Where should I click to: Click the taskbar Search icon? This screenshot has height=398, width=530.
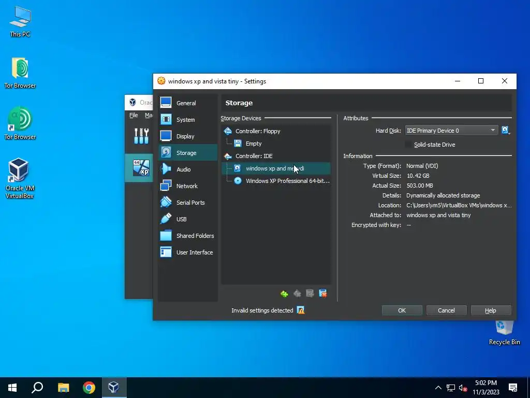tap(37, 388)
